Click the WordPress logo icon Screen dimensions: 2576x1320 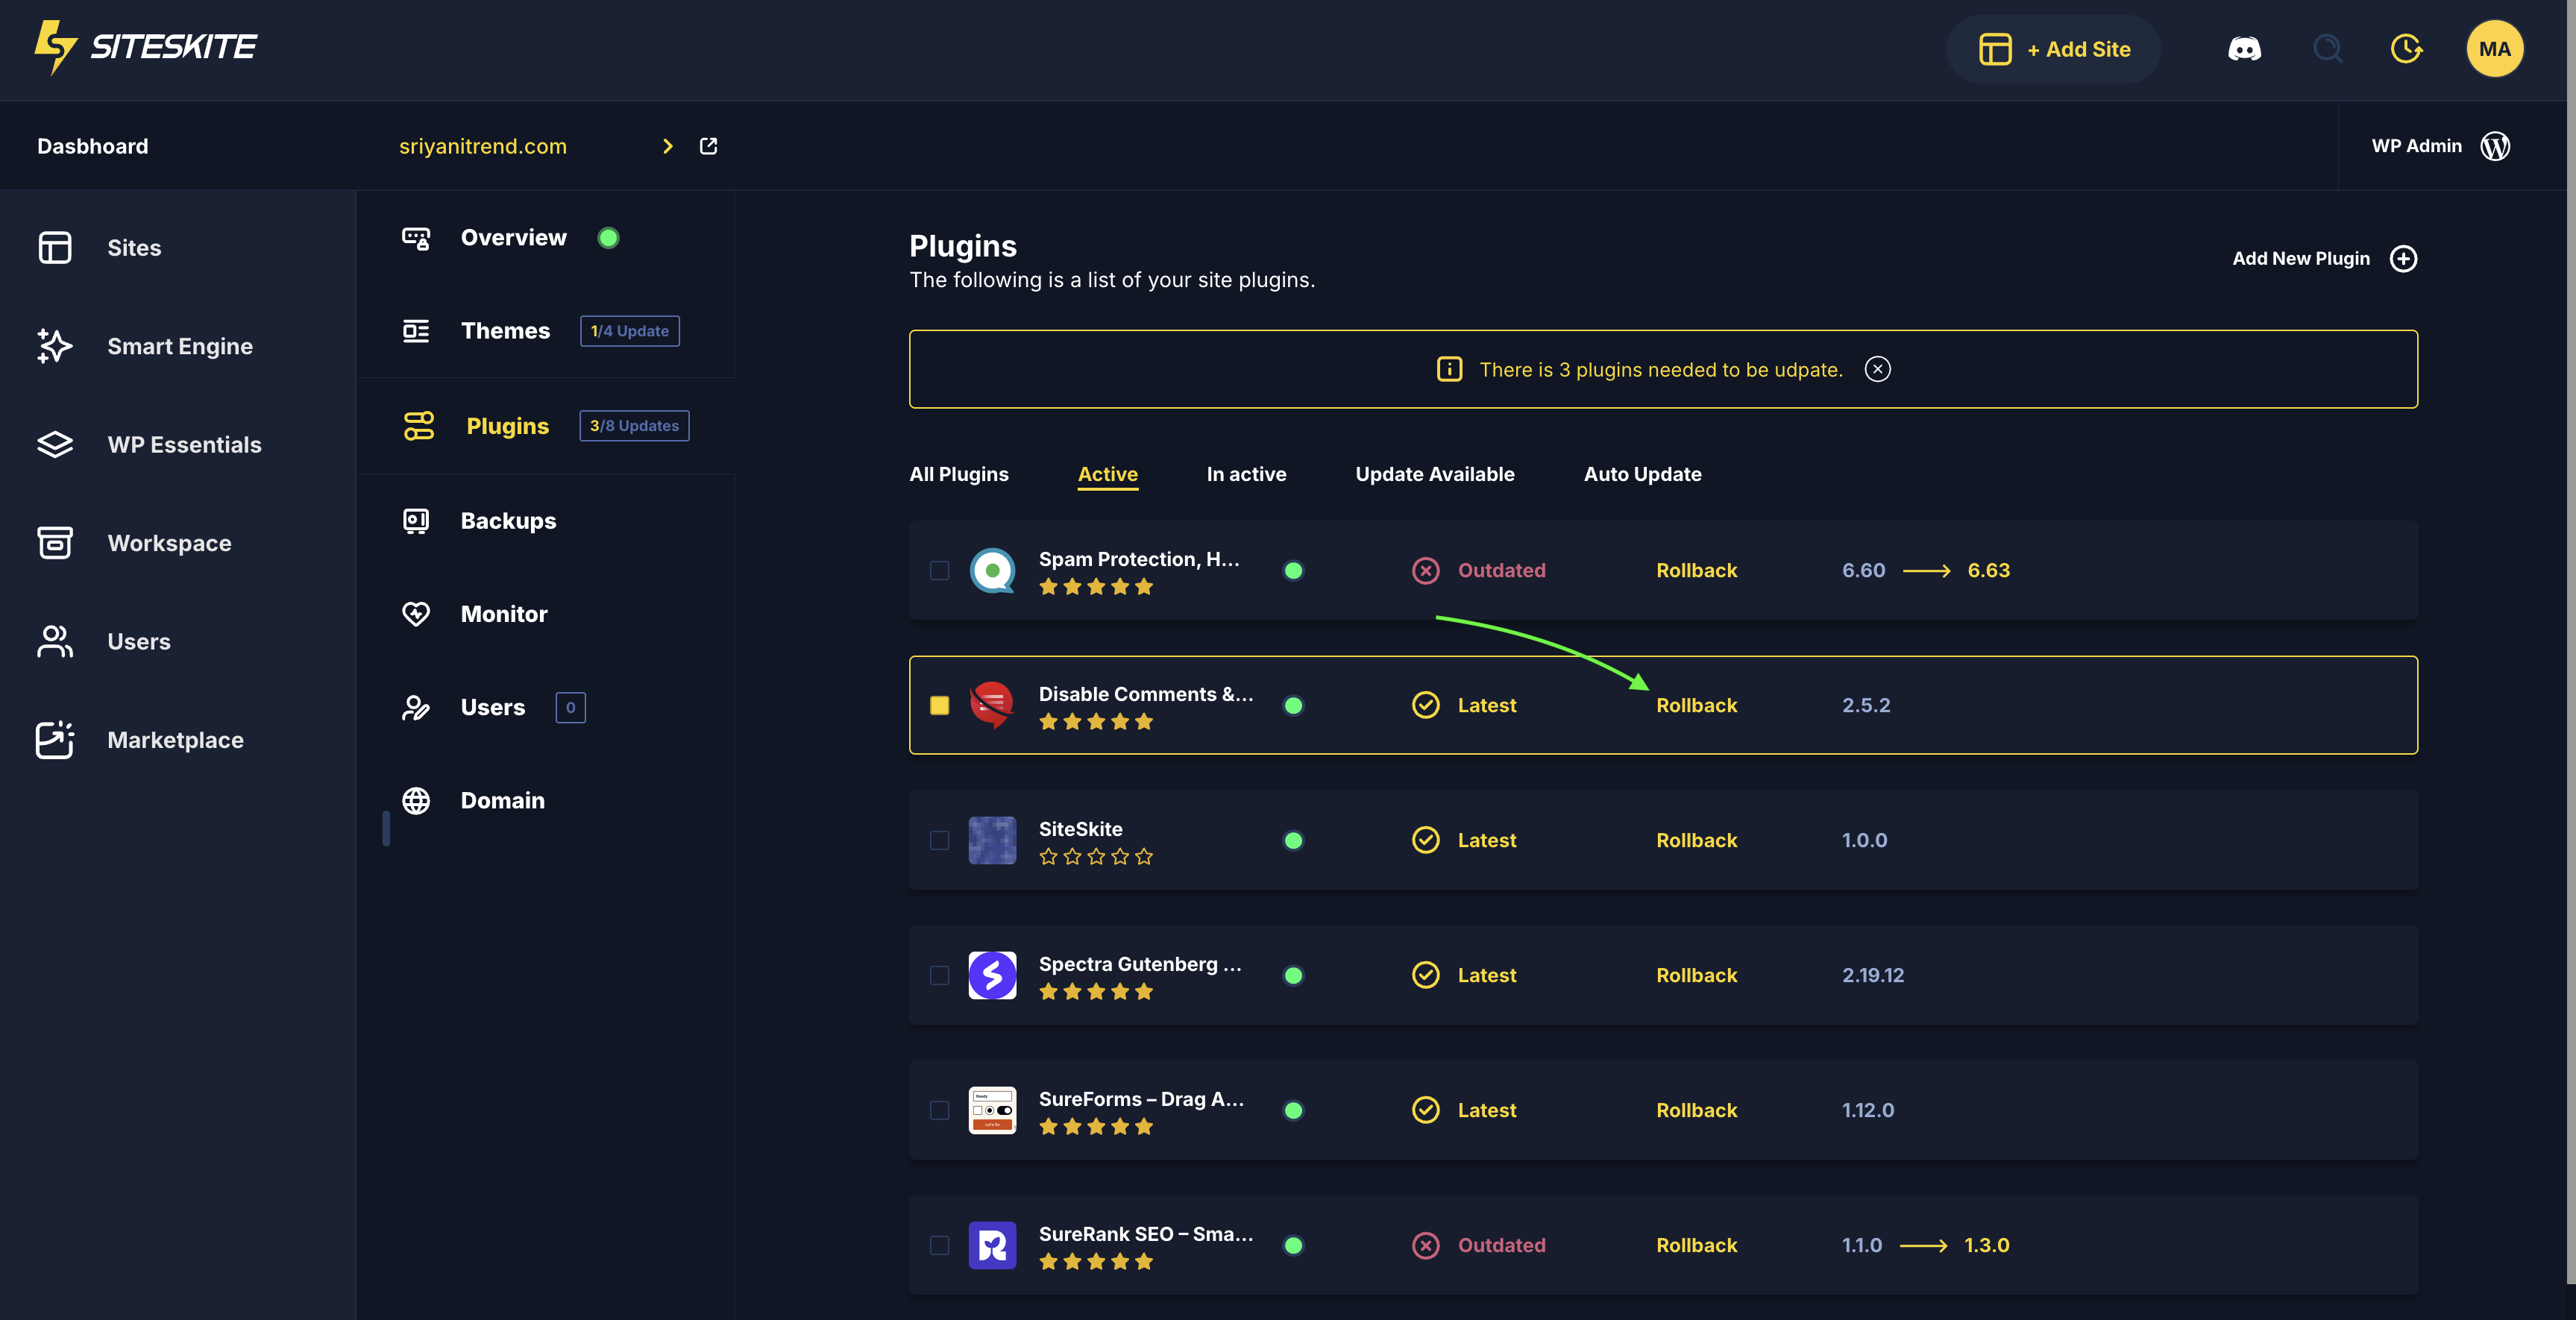coord(2495,146)
